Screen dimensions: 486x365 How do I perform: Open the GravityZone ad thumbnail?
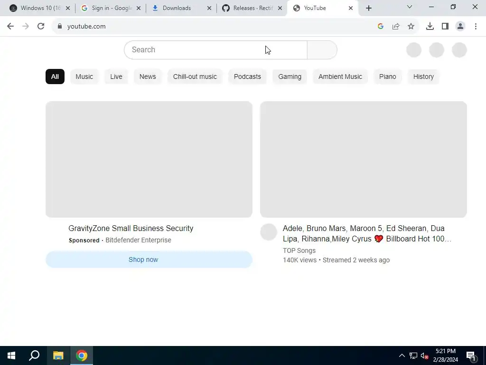[149, 159]
